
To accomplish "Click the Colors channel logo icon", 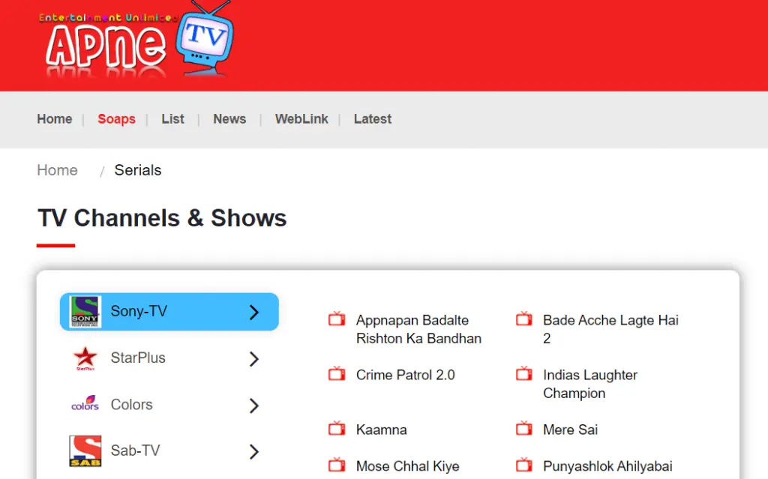I will [x=85, y=403].
